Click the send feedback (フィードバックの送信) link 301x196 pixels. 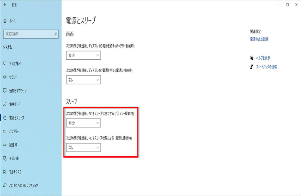(x=266, y=67)
